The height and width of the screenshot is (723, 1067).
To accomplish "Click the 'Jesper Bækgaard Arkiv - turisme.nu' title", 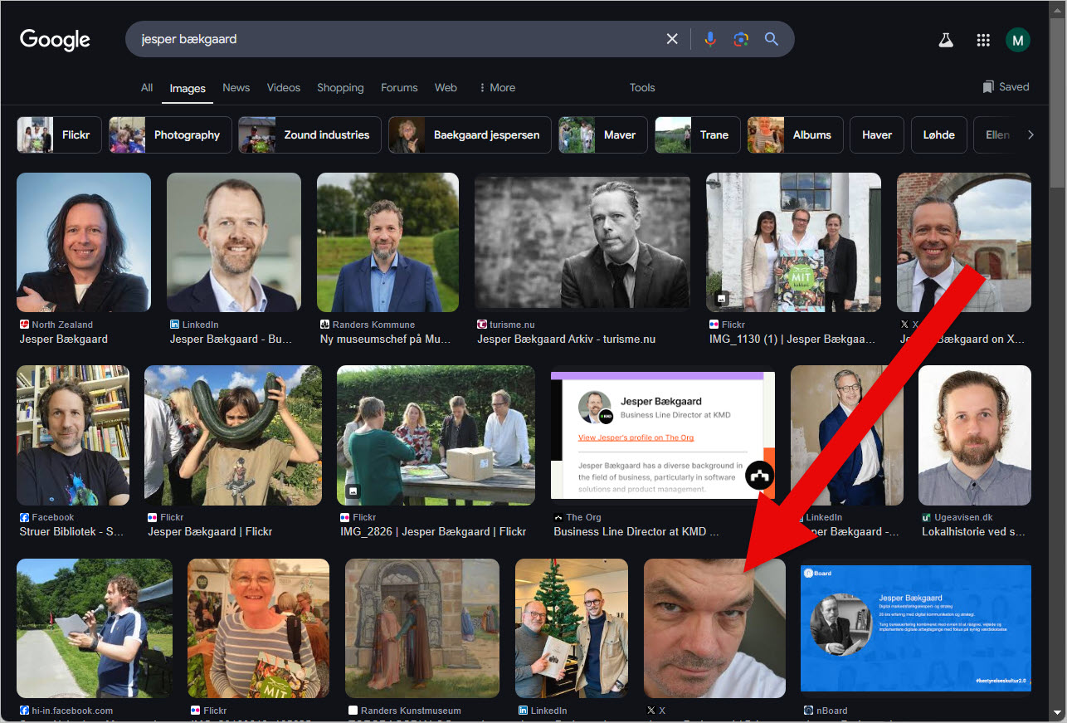I will [x=567, y=340].
